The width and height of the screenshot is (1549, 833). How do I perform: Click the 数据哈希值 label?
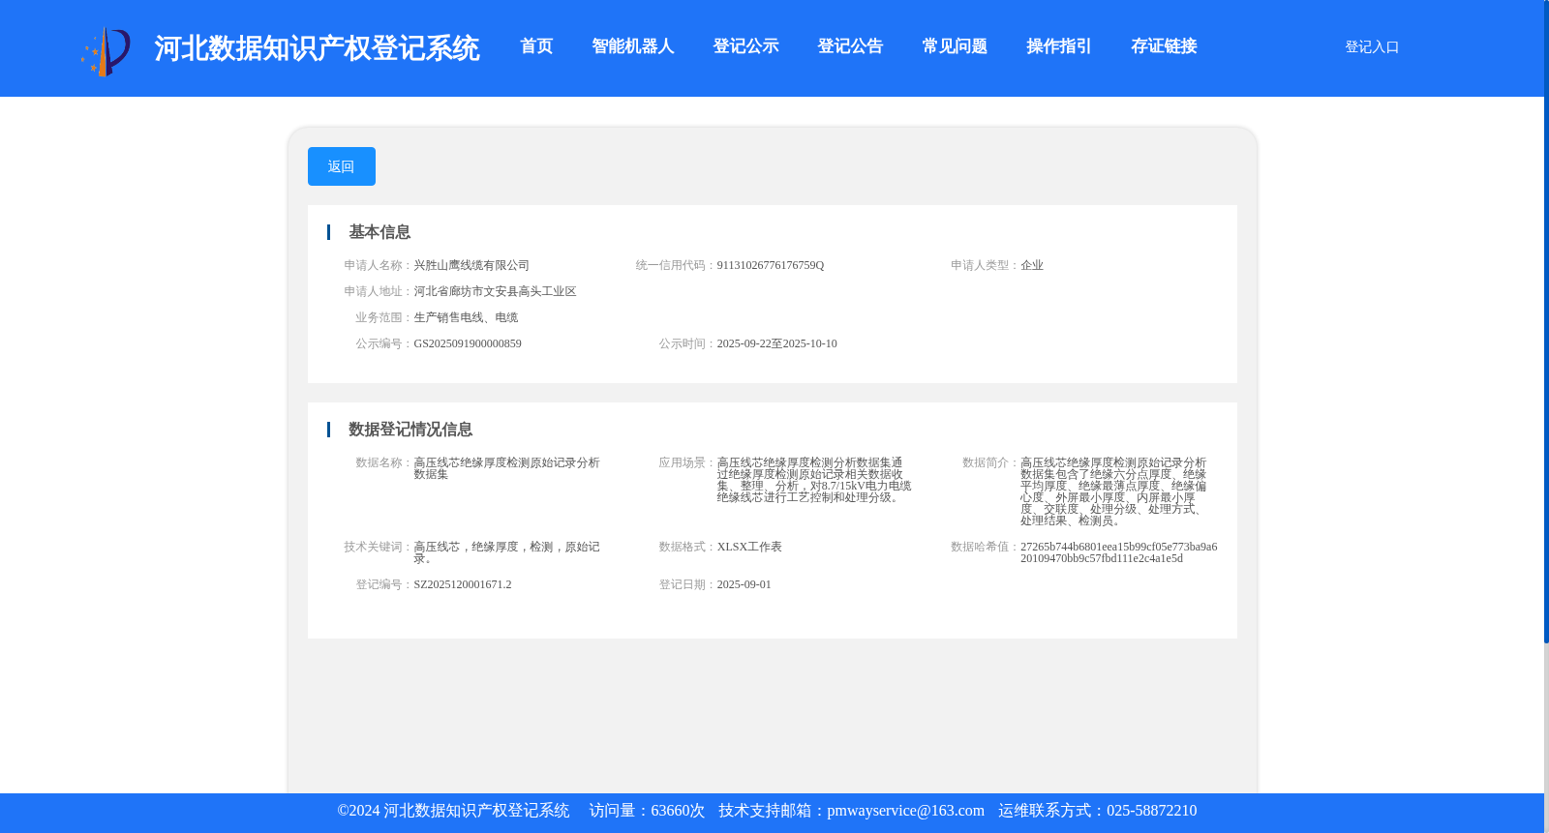(x=985, y=547)
